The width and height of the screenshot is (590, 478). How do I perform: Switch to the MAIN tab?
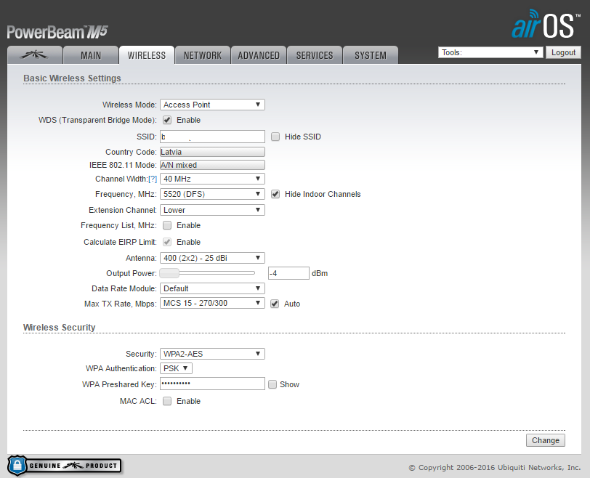(91, 55)
